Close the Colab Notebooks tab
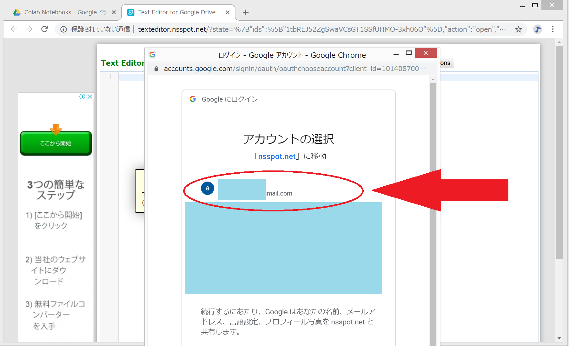This screenshot has width=569, height=346. [x=114, y=12]
